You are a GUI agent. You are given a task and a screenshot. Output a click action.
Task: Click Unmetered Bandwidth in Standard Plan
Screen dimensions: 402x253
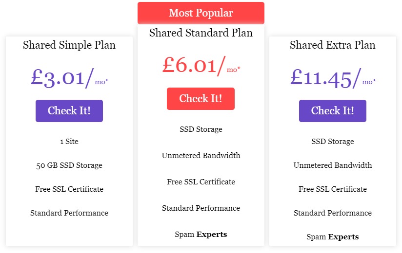[x=201, y=155]
